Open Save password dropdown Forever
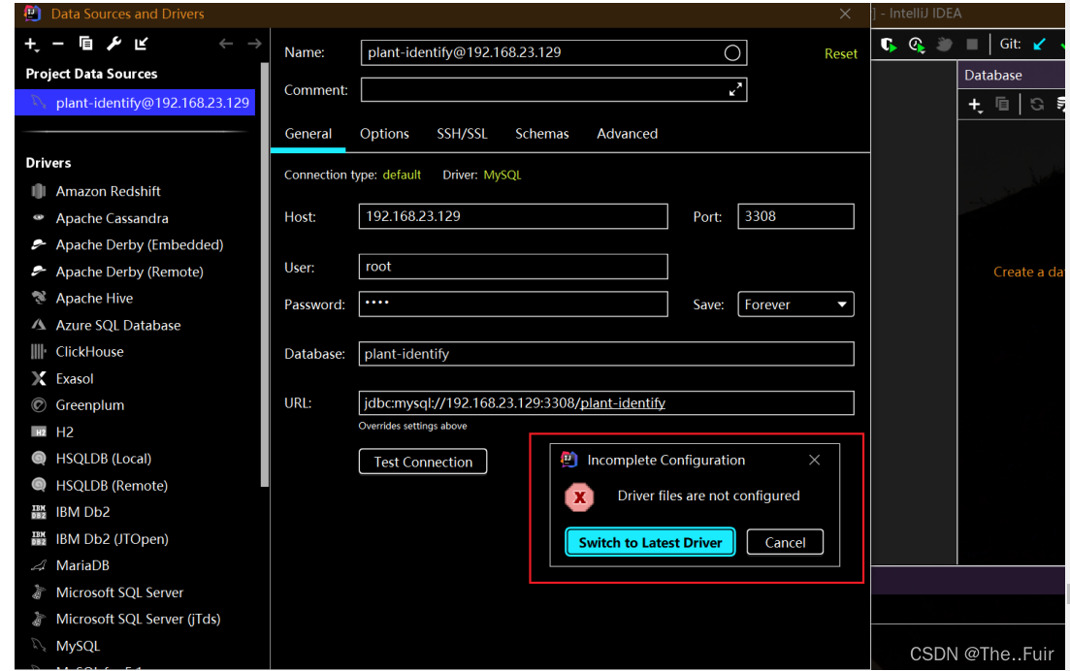The image size is (1070, 671). (795, 304)
